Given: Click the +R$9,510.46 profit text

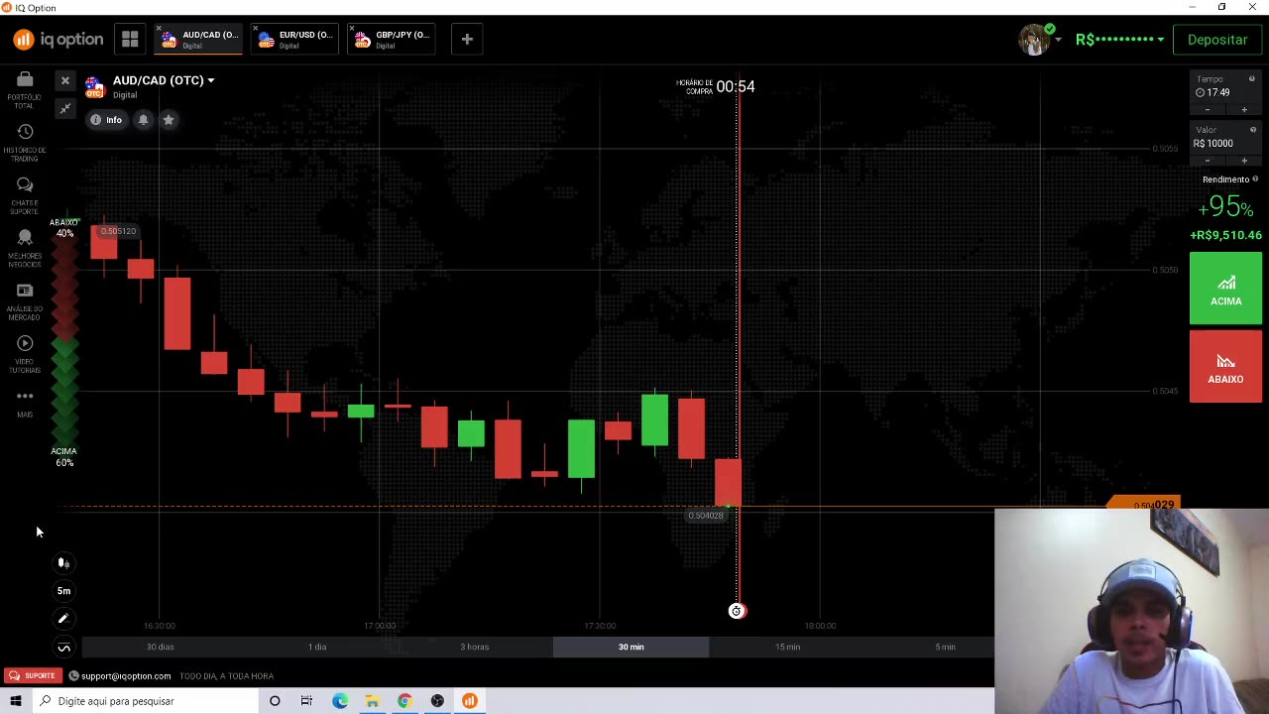Looking at the screenshot, I should click(x=1225, y=235).
